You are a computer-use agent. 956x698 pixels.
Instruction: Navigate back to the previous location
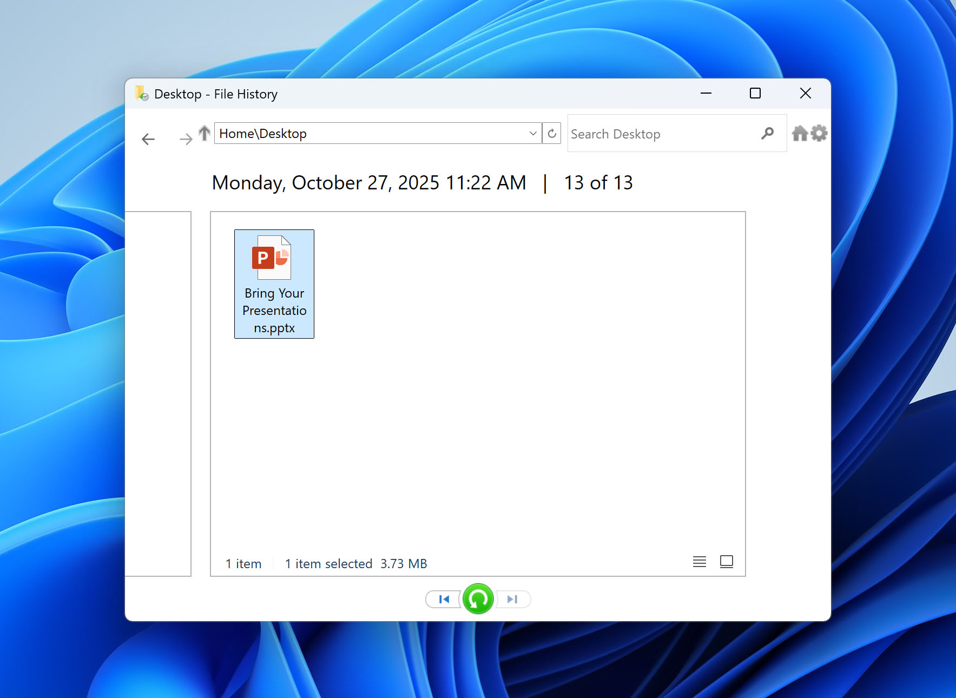pos(148,139)
